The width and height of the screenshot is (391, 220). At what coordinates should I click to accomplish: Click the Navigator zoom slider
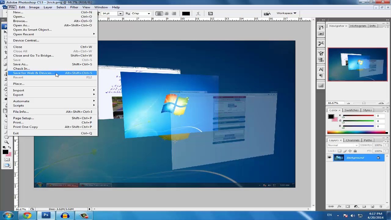364,103
